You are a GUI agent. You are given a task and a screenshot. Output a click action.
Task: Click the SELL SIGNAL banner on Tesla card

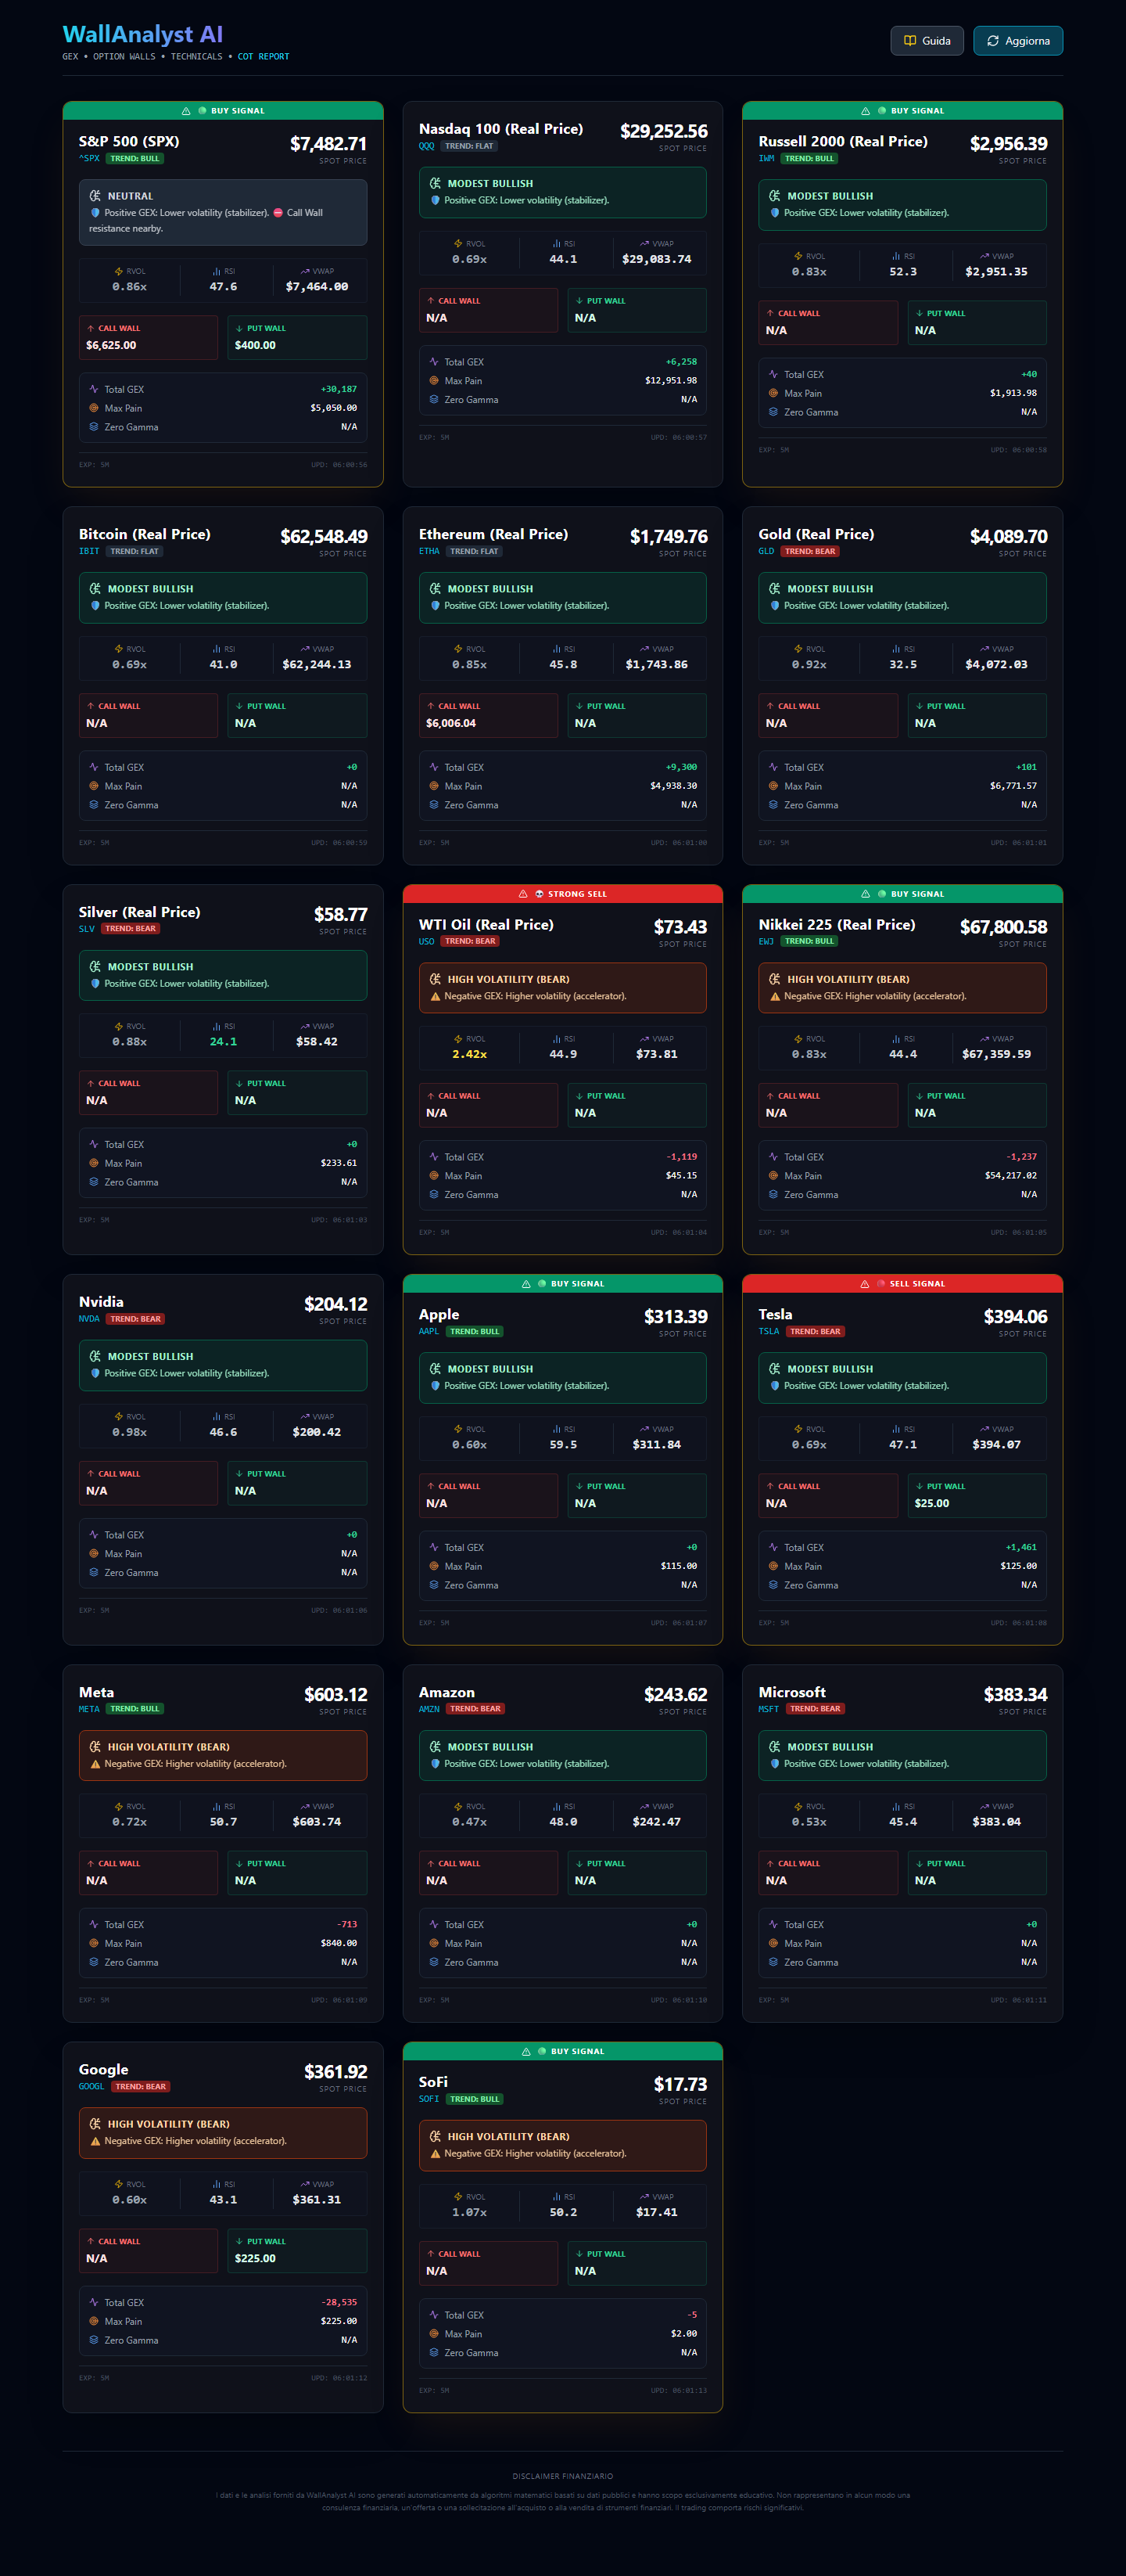point(902,1284)
